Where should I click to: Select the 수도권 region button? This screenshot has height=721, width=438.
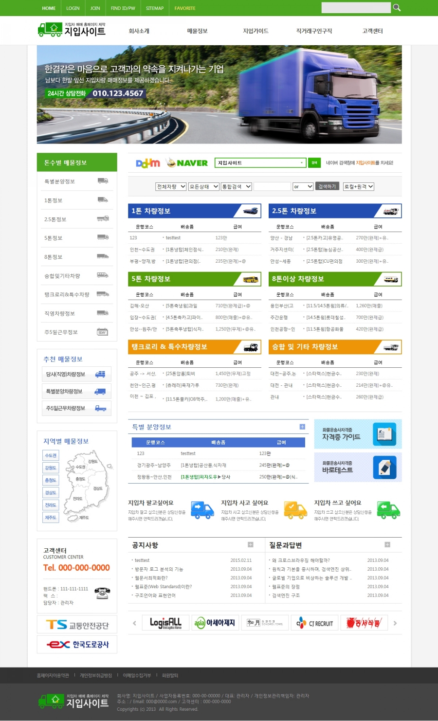click(51, 455)
